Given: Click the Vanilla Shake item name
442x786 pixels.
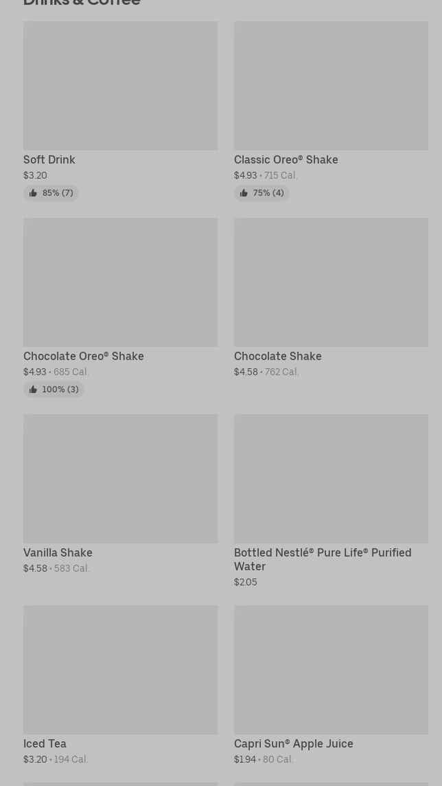Looking at the screenshot, I should (x=58, y=552).
